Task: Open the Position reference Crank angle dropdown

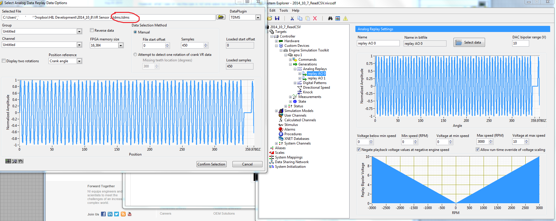Action: (x=79, y=61)
